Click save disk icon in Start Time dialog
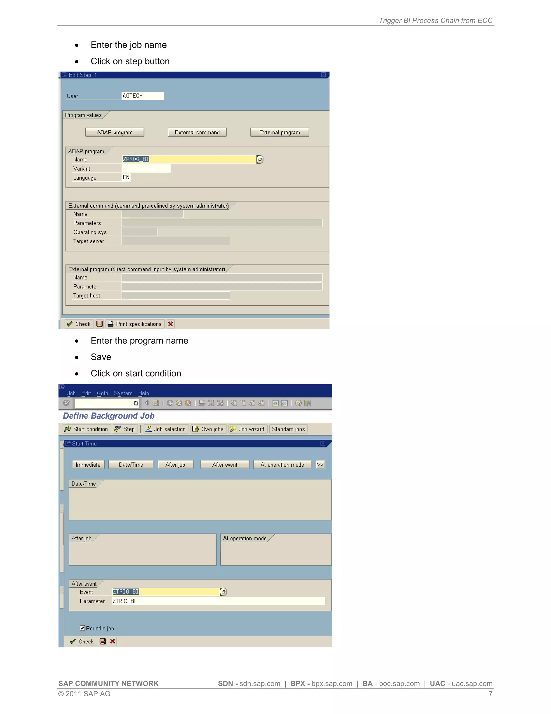 click(x=103, y=642)
